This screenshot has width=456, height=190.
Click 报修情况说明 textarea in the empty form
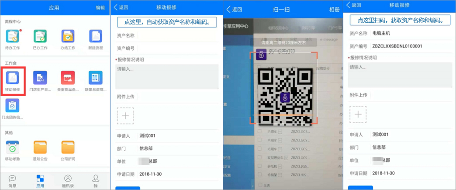tap(167, 76)
